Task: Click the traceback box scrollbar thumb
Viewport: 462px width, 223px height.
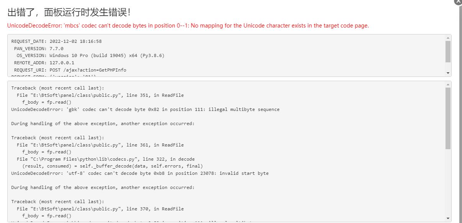Action: pos(448,118)
